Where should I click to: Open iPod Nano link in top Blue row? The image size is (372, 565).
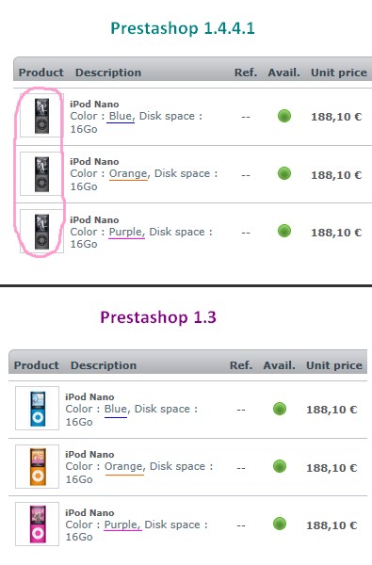pyautogui.click(x=94, y=105)
